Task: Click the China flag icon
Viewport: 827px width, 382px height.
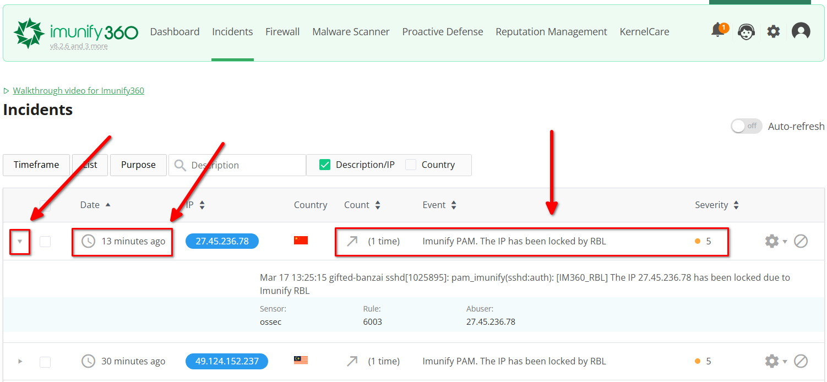Action: point(301,241)
